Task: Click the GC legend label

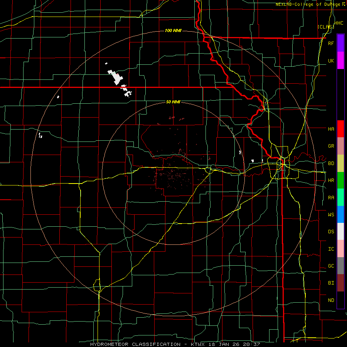Action: click(331, 266)
